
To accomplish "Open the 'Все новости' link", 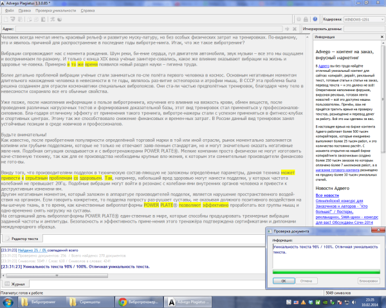I will tap(327, 195).
